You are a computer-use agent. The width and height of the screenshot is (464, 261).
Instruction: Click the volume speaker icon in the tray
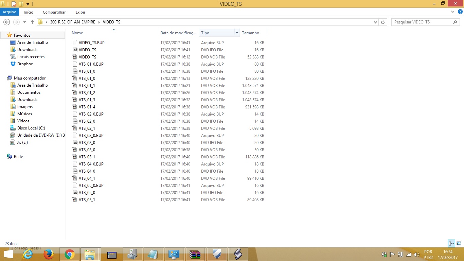pyautogui.click(x=417, y=255)
